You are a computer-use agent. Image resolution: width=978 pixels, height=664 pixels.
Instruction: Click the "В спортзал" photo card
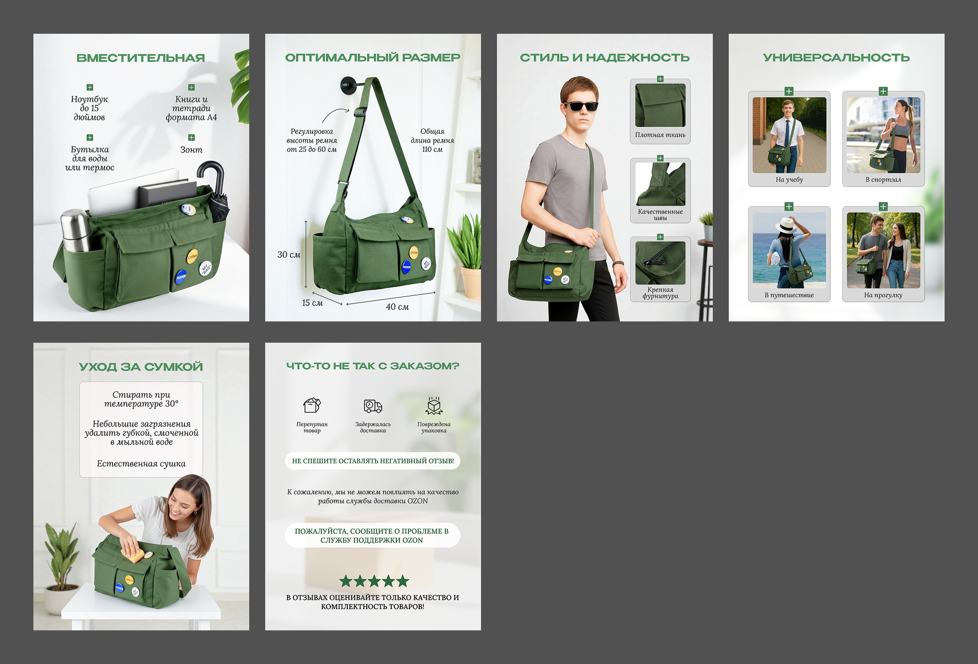point(883,135)
